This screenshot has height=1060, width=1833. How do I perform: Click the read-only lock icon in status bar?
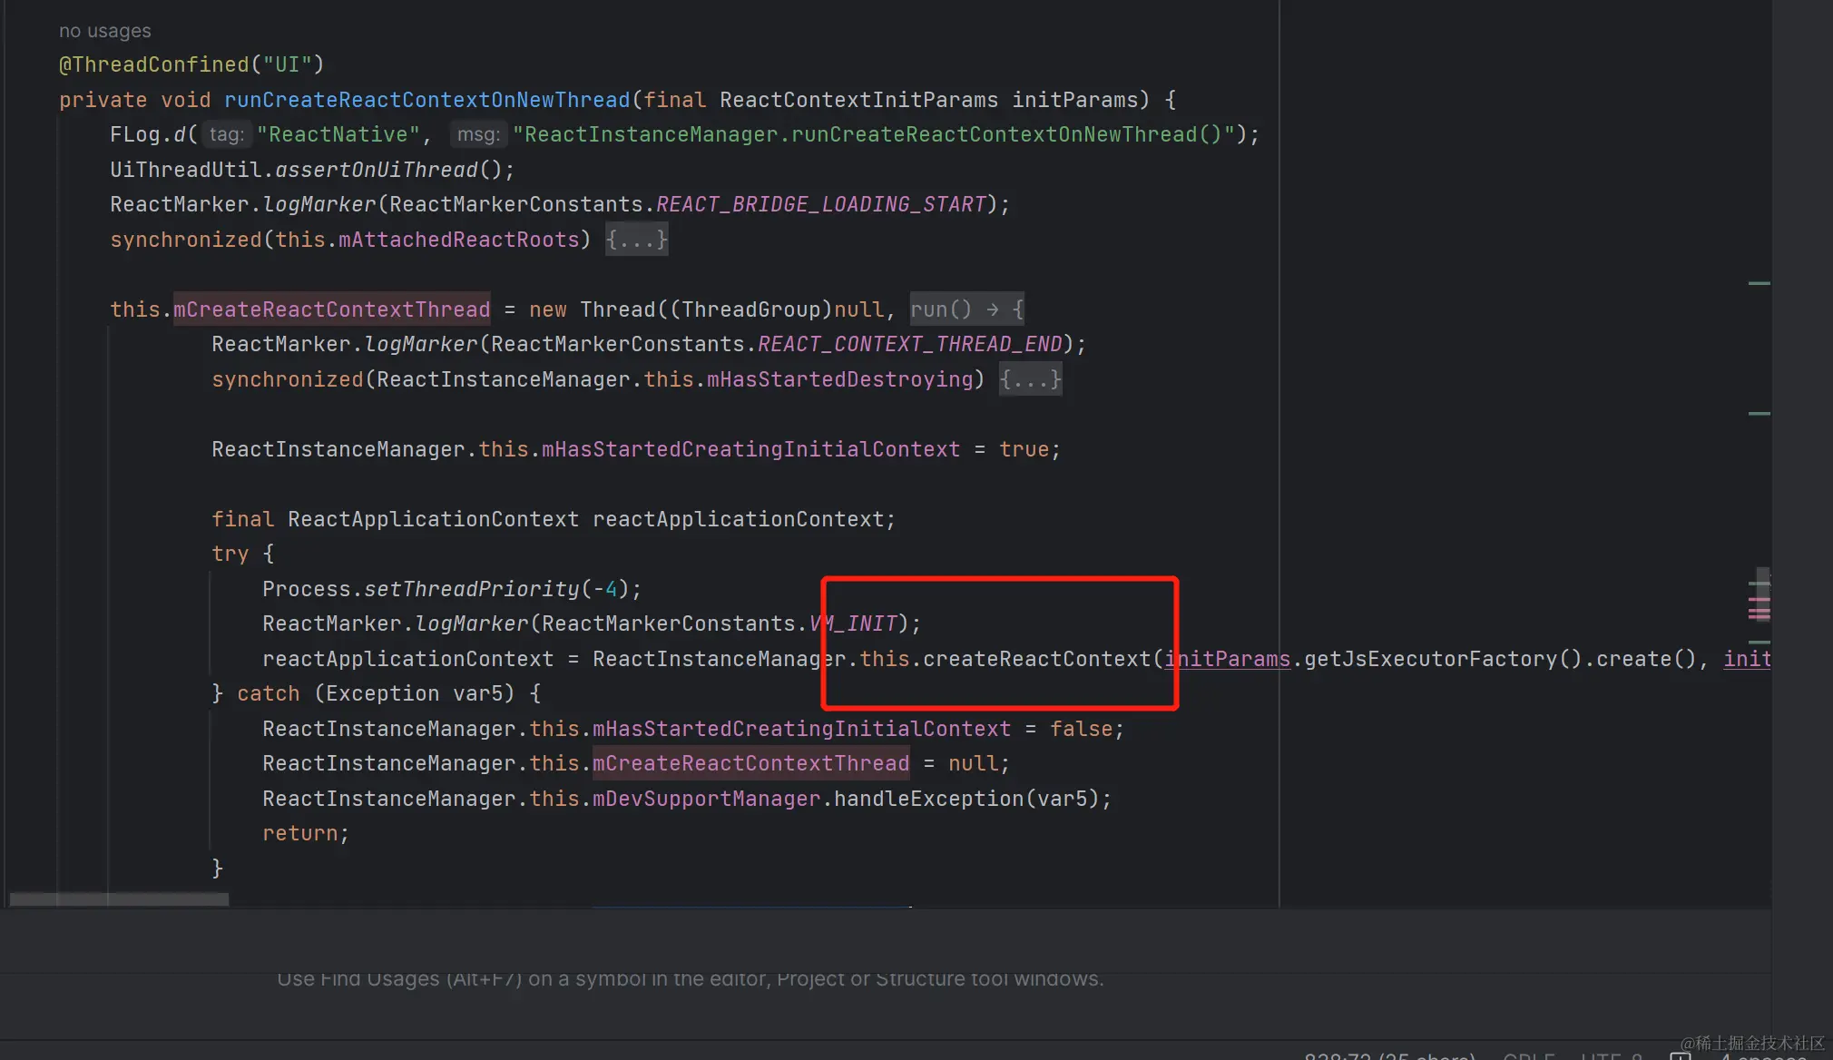1680,1055
